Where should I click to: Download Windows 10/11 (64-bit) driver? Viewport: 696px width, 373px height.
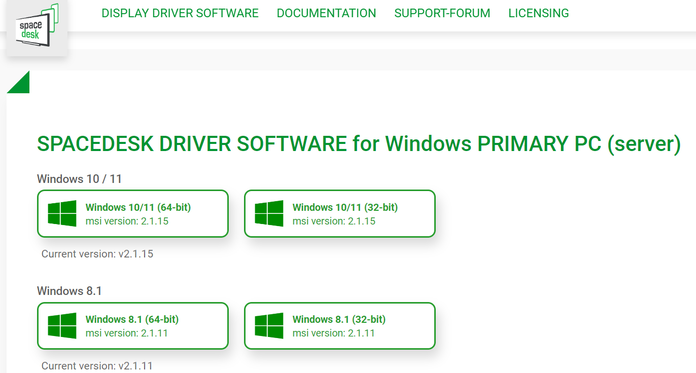tap(133, 213)
